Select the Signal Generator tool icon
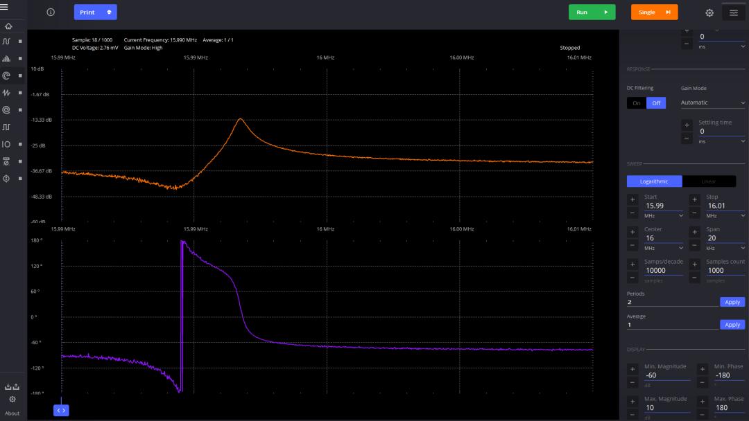 point(7,93)
